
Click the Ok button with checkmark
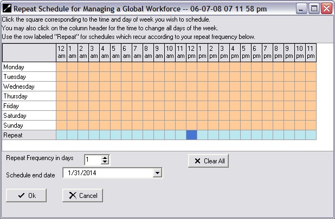26,195
